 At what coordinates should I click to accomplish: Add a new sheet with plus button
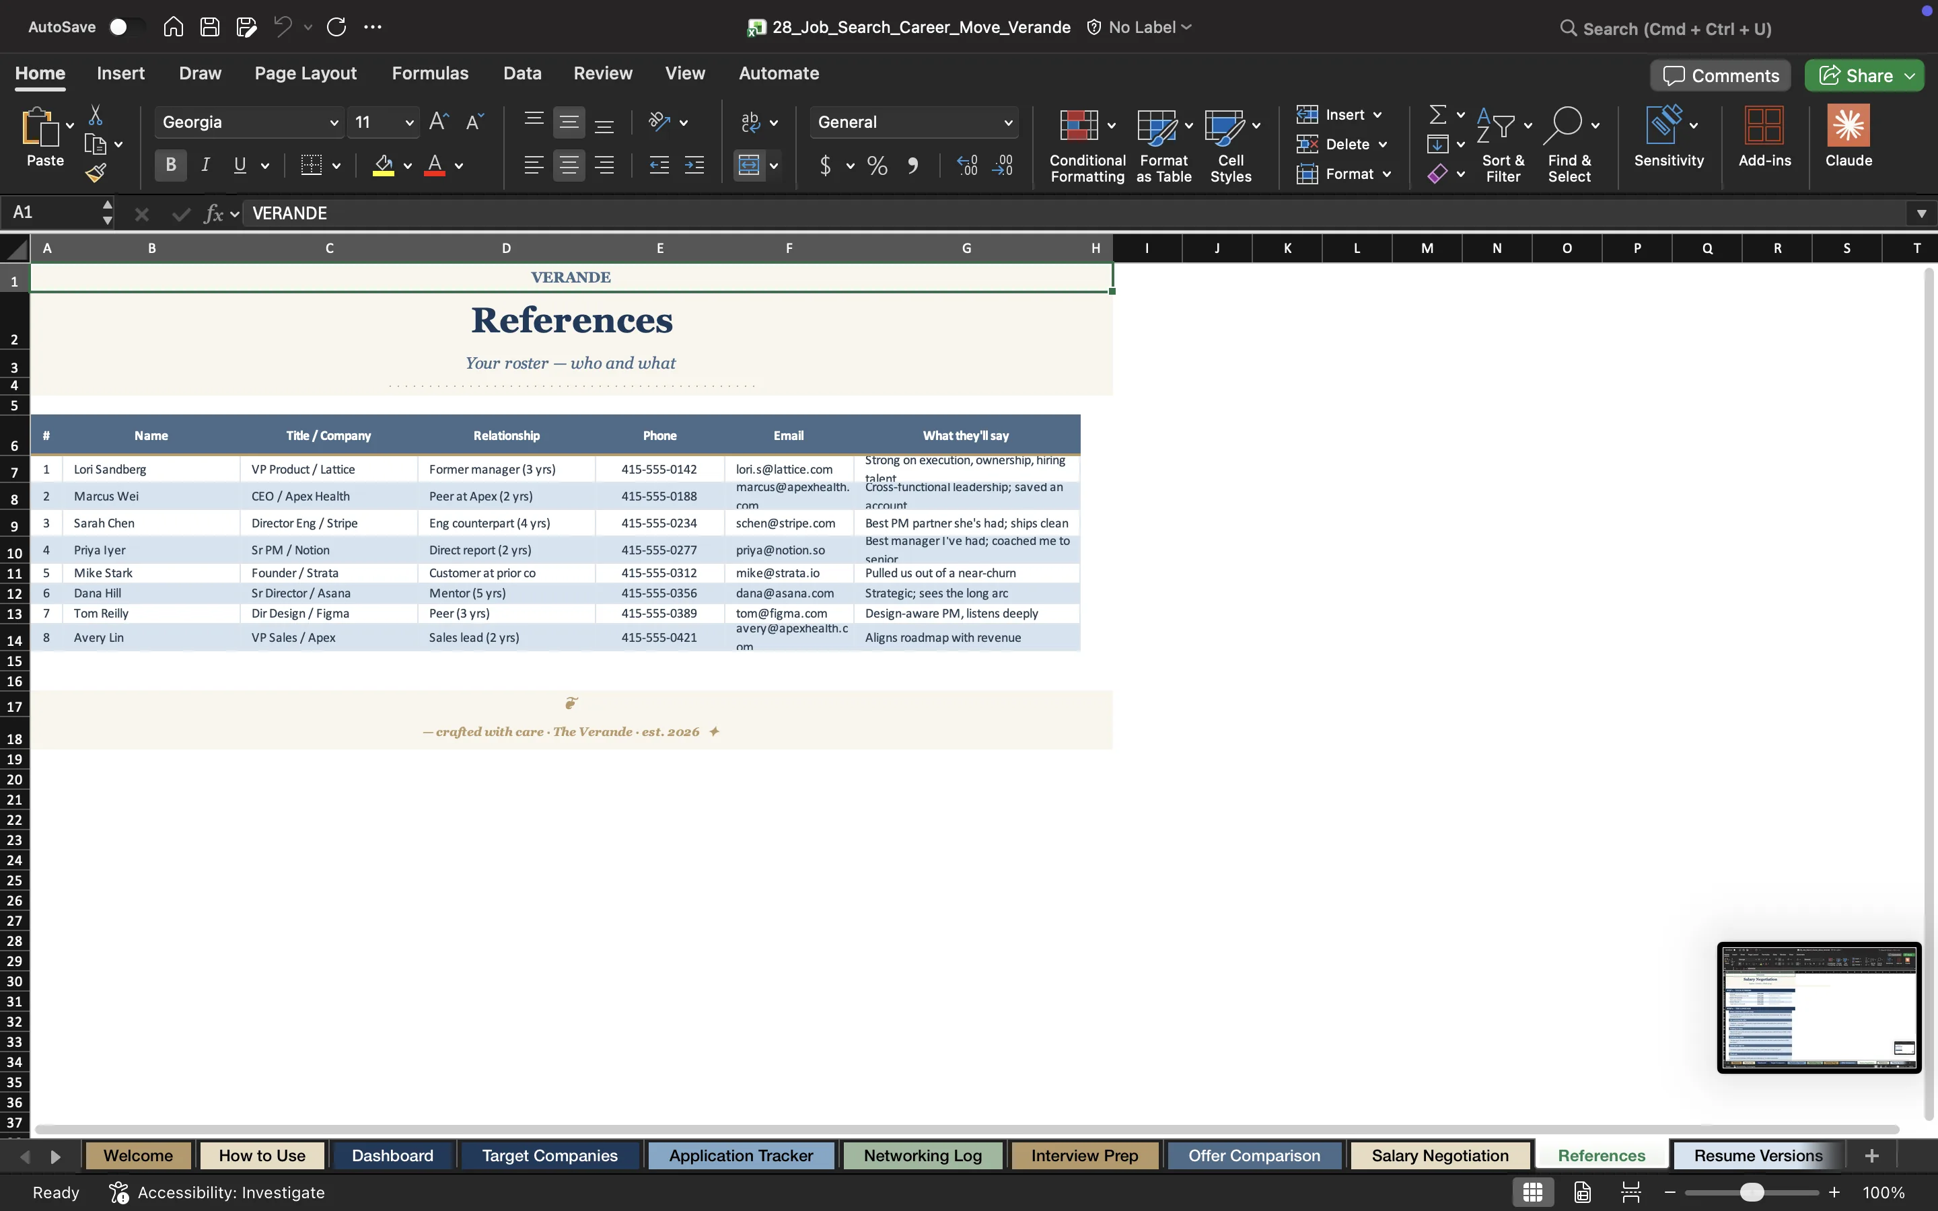[1871, 1156]
